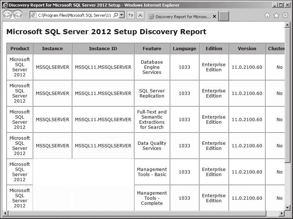Click the Feature column header

(x=152, y=48)
